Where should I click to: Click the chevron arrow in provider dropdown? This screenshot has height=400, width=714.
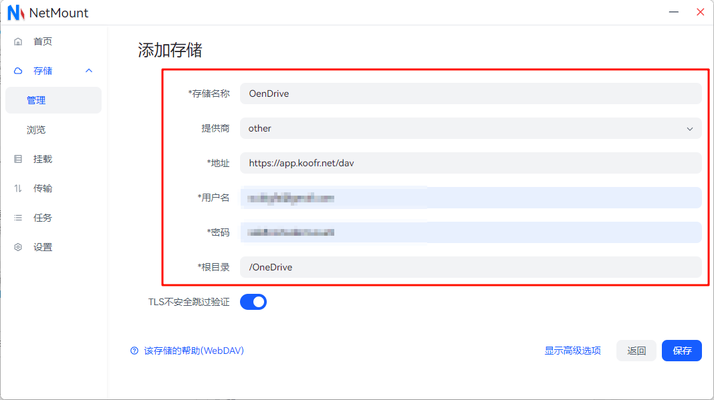point(690,129)
